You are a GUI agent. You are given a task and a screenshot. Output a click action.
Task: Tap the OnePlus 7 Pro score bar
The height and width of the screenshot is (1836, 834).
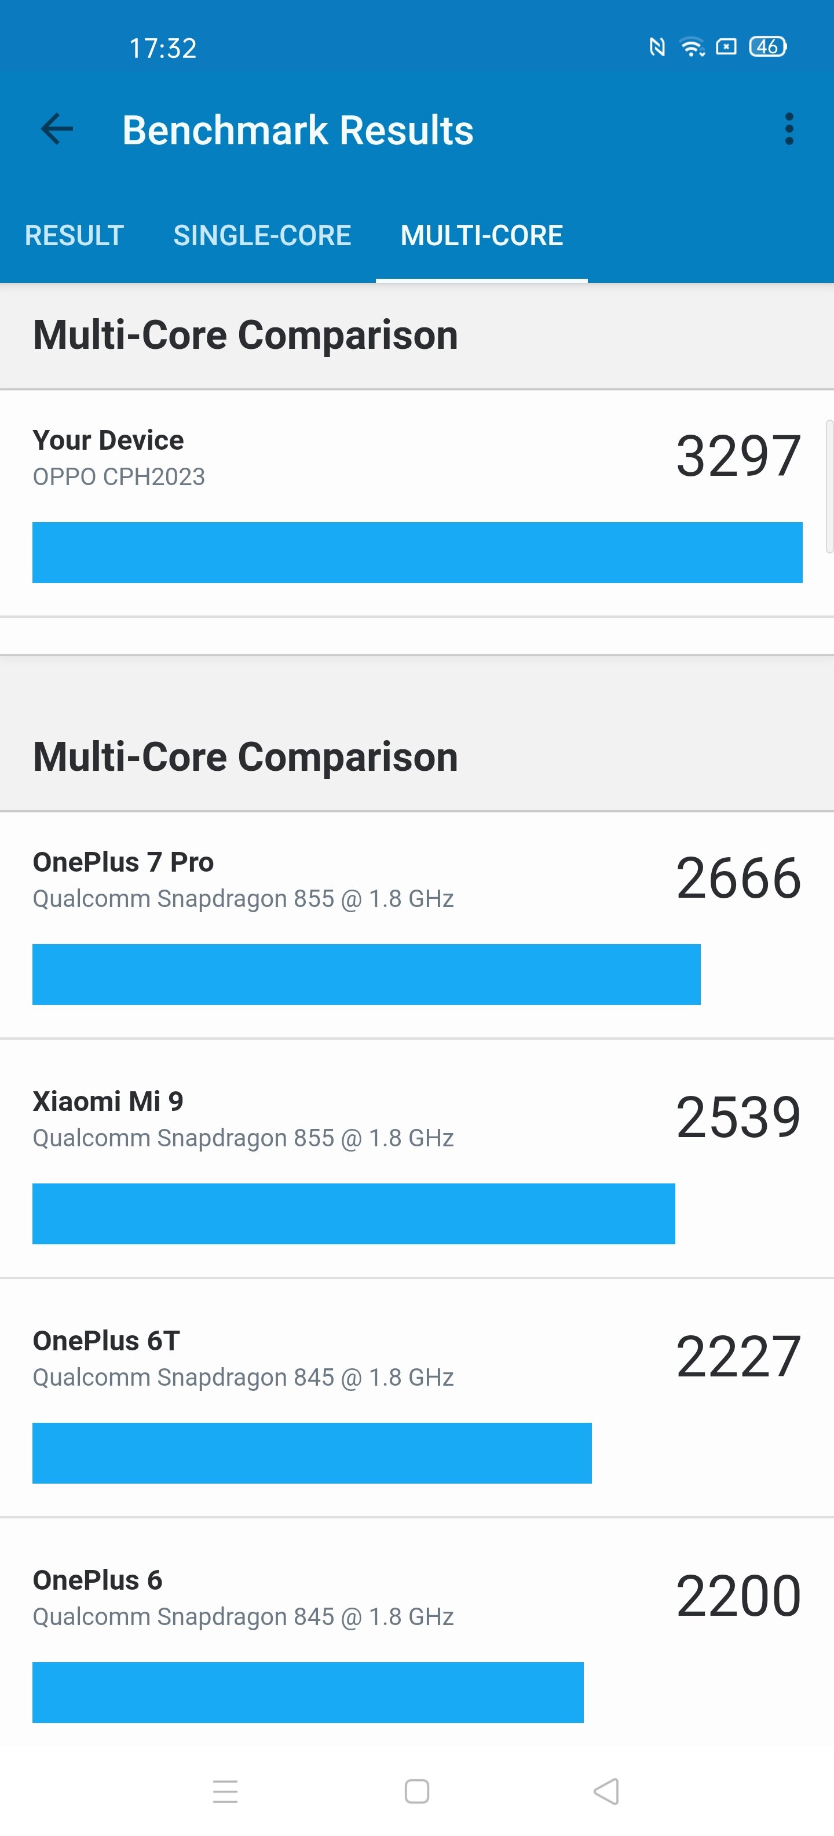click(x=366, y=974)
